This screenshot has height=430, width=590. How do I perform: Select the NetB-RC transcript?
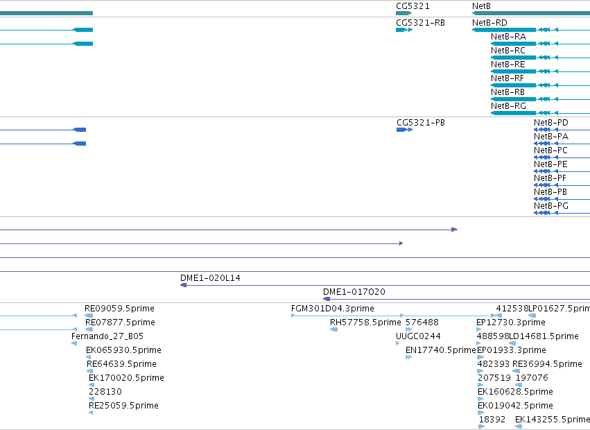(508, 51)
